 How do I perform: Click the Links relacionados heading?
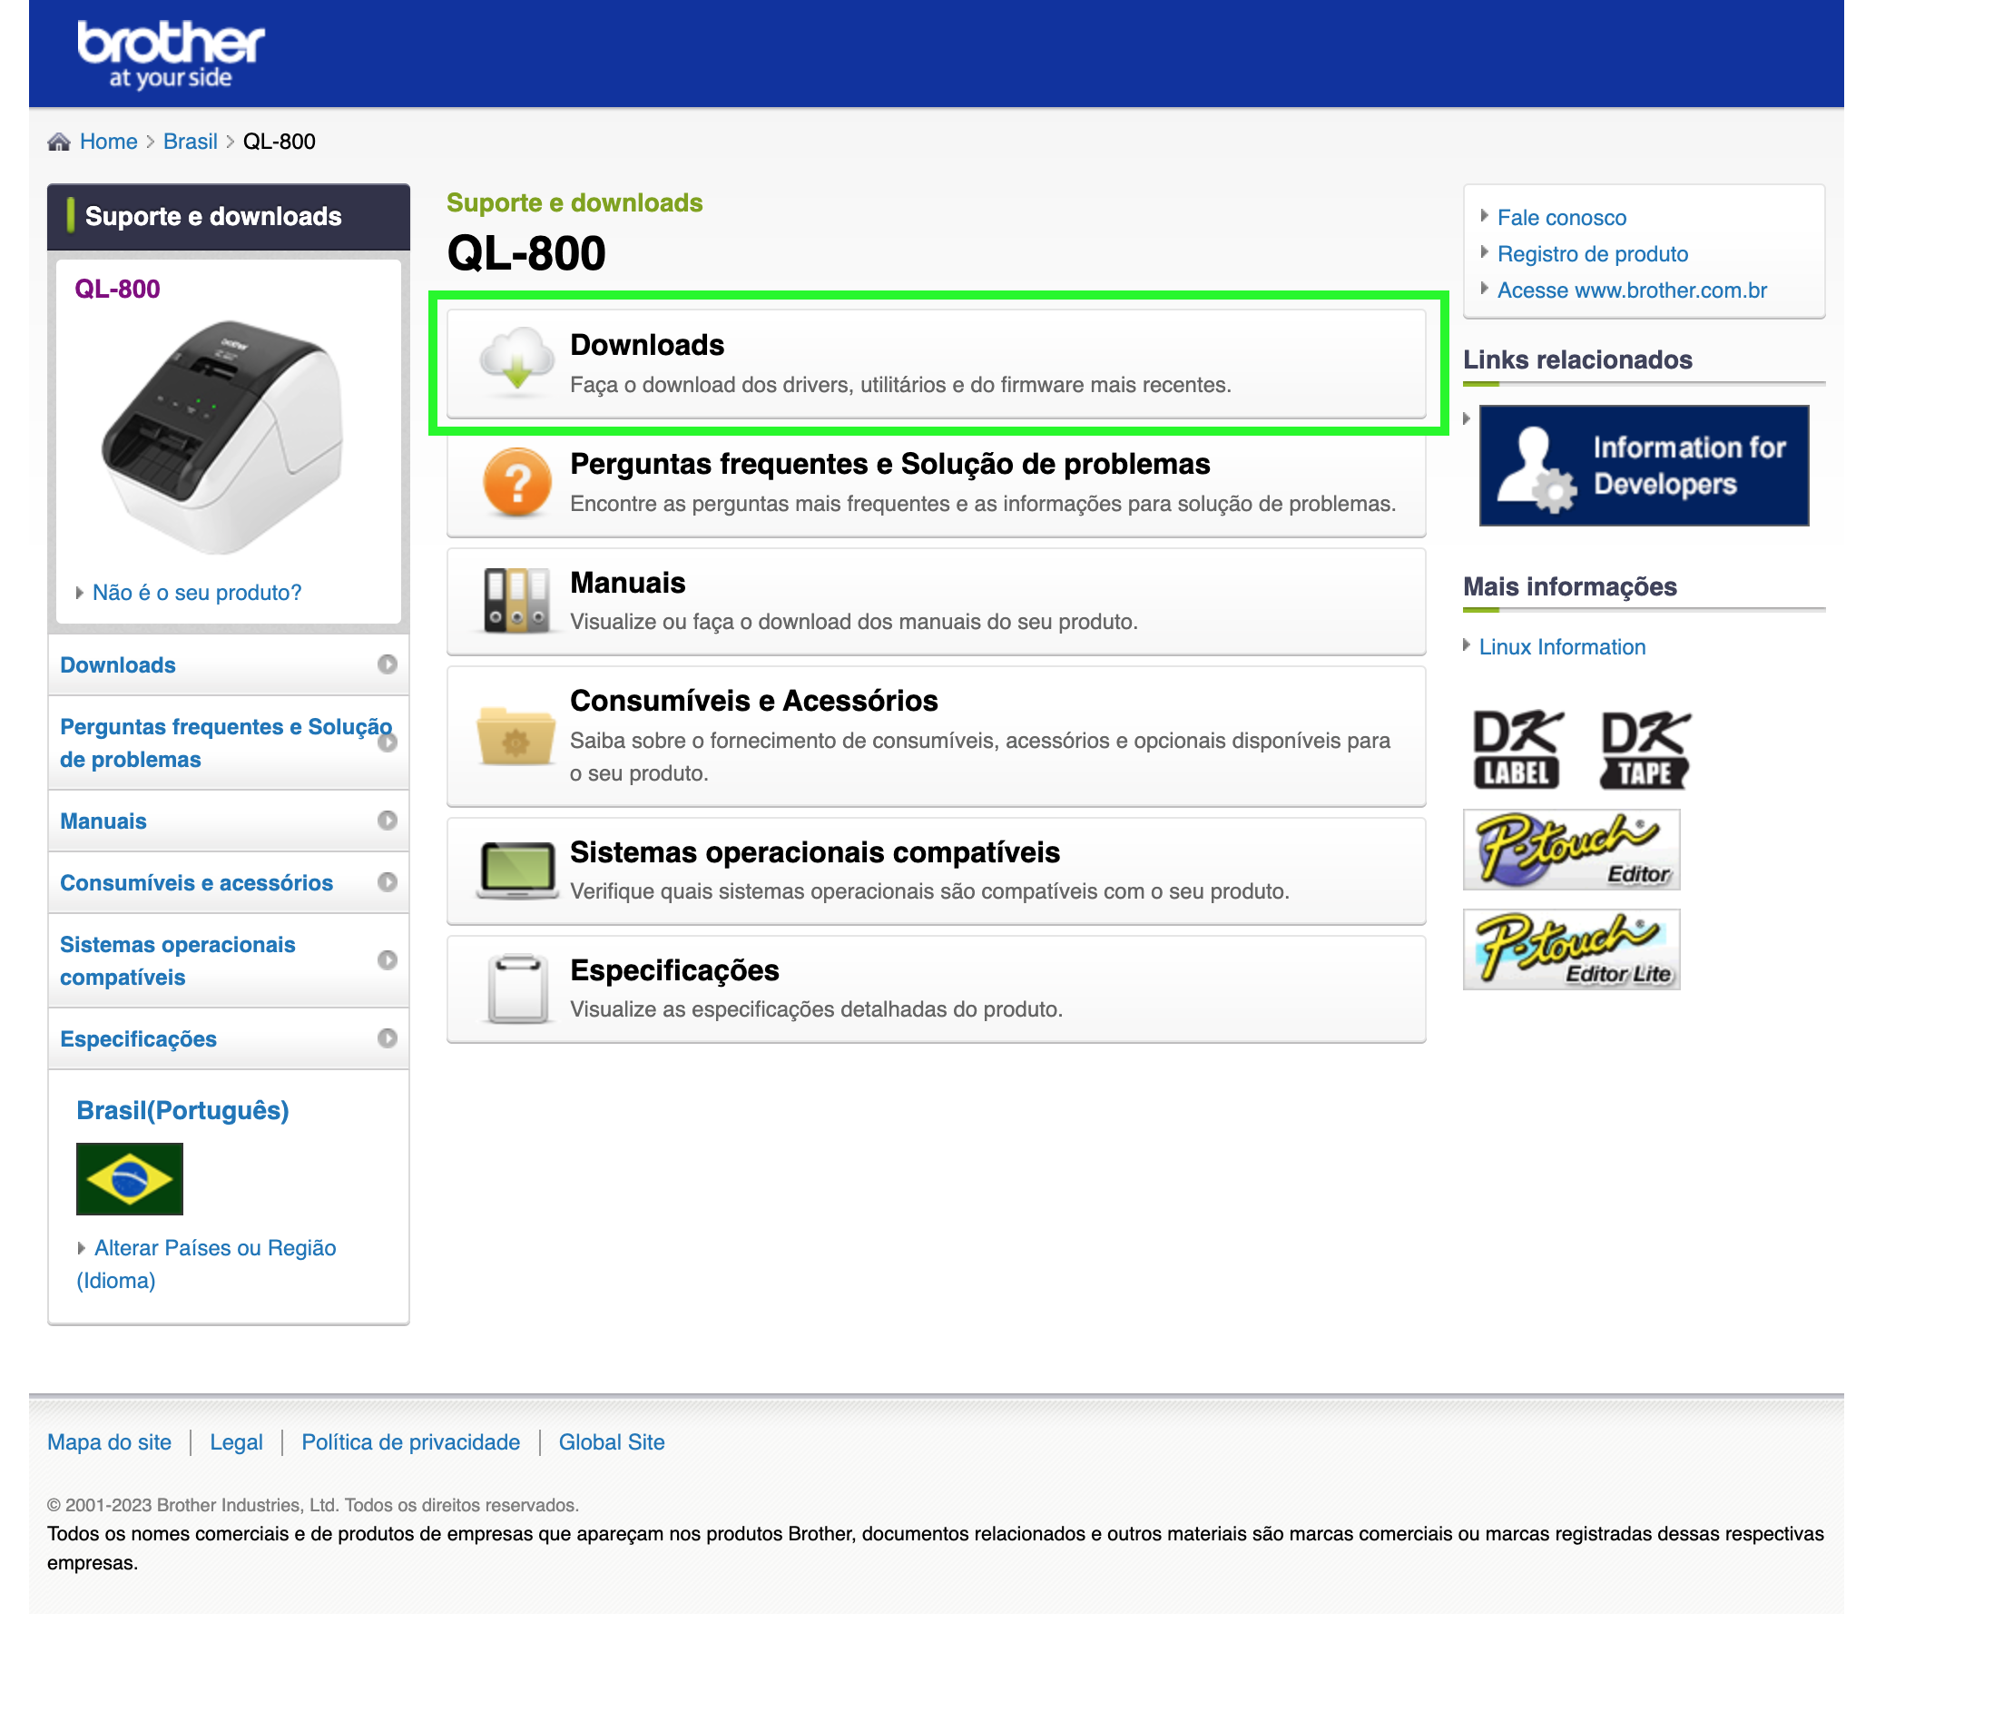click(x=1577, y=359)
